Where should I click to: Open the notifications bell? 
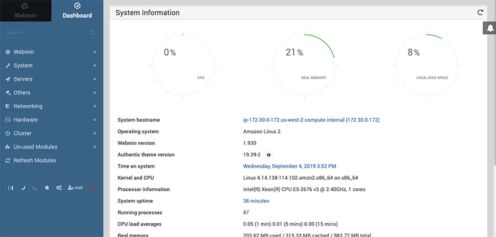[x=490, y=28]
